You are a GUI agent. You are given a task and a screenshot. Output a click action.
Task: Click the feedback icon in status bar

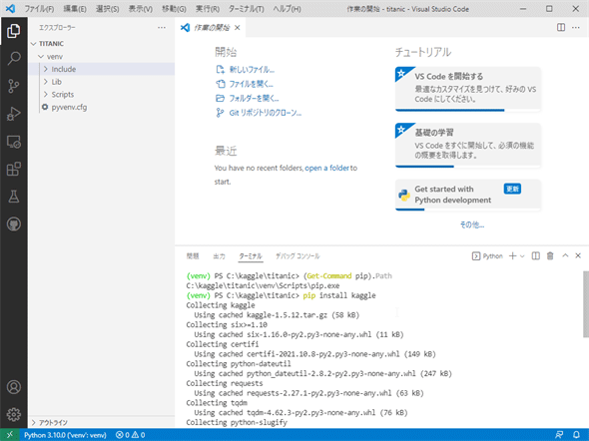tap(559, 435)
